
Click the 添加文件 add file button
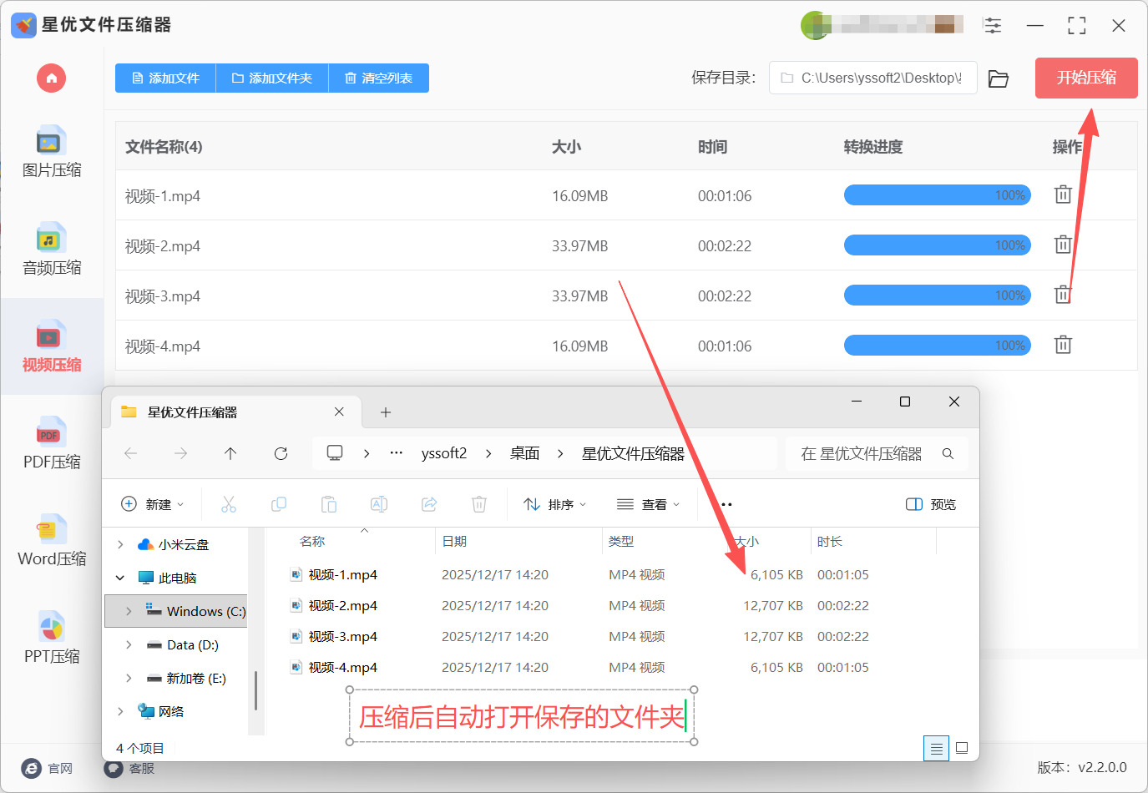[x=165, y=78]
